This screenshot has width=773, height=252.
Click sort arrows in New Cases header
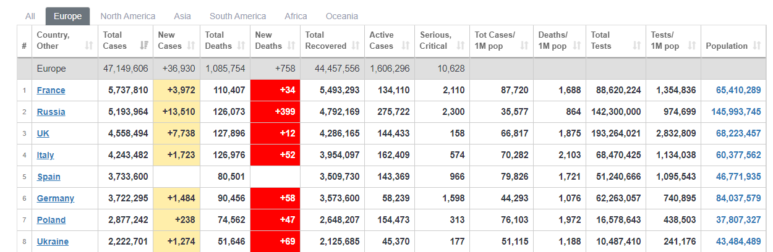tap(190, 46)
